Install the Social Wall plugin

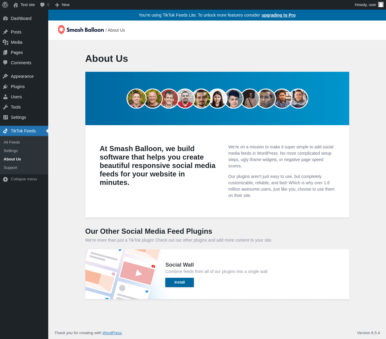(x=179, y=282)
